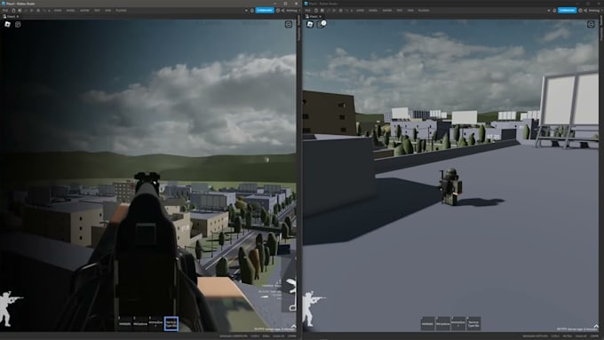This screenshot has height=340, width=604.
Task: Select hotbar slot 2 in right viewport
Action: (443, 323)
